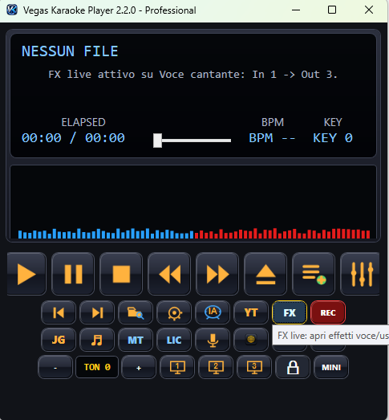389x420 pixels.
Task: Switch to MINI player mode
Action: click(x=331, y=367)
